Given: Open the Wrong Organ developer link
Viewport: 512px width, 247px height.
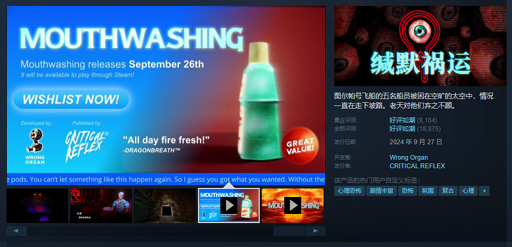Looking at the screenshot, I should point(409,158).
